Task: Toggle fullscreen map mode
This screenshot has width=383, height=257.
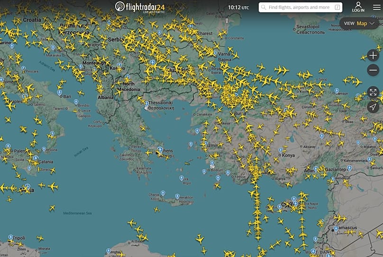Action: 373,92
